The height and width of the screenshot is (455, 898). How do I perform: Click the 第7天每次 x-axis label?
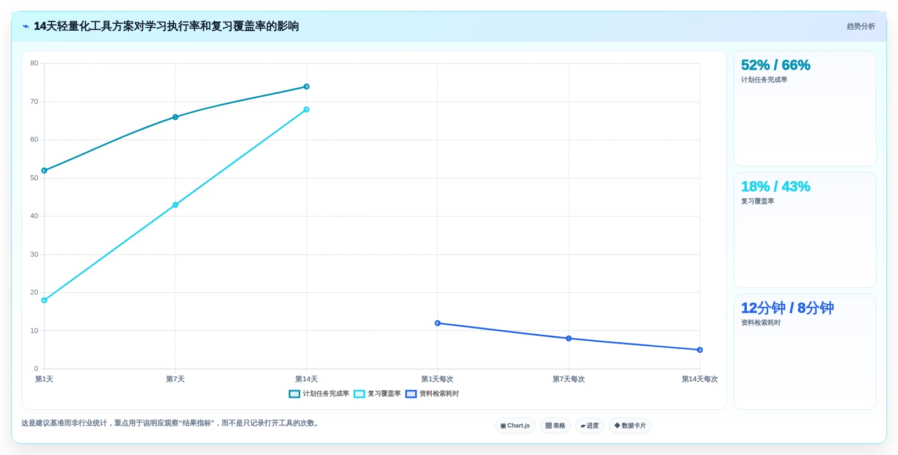coord(569,379)
